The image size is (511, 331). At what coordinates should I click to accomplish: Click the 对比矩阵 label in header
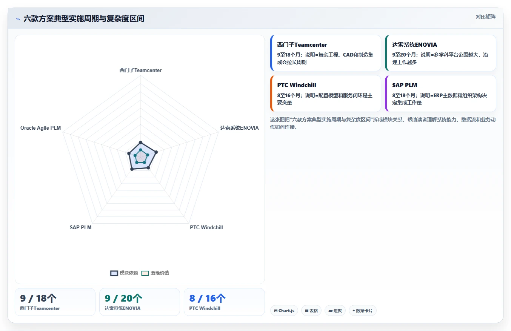[485, 17]
